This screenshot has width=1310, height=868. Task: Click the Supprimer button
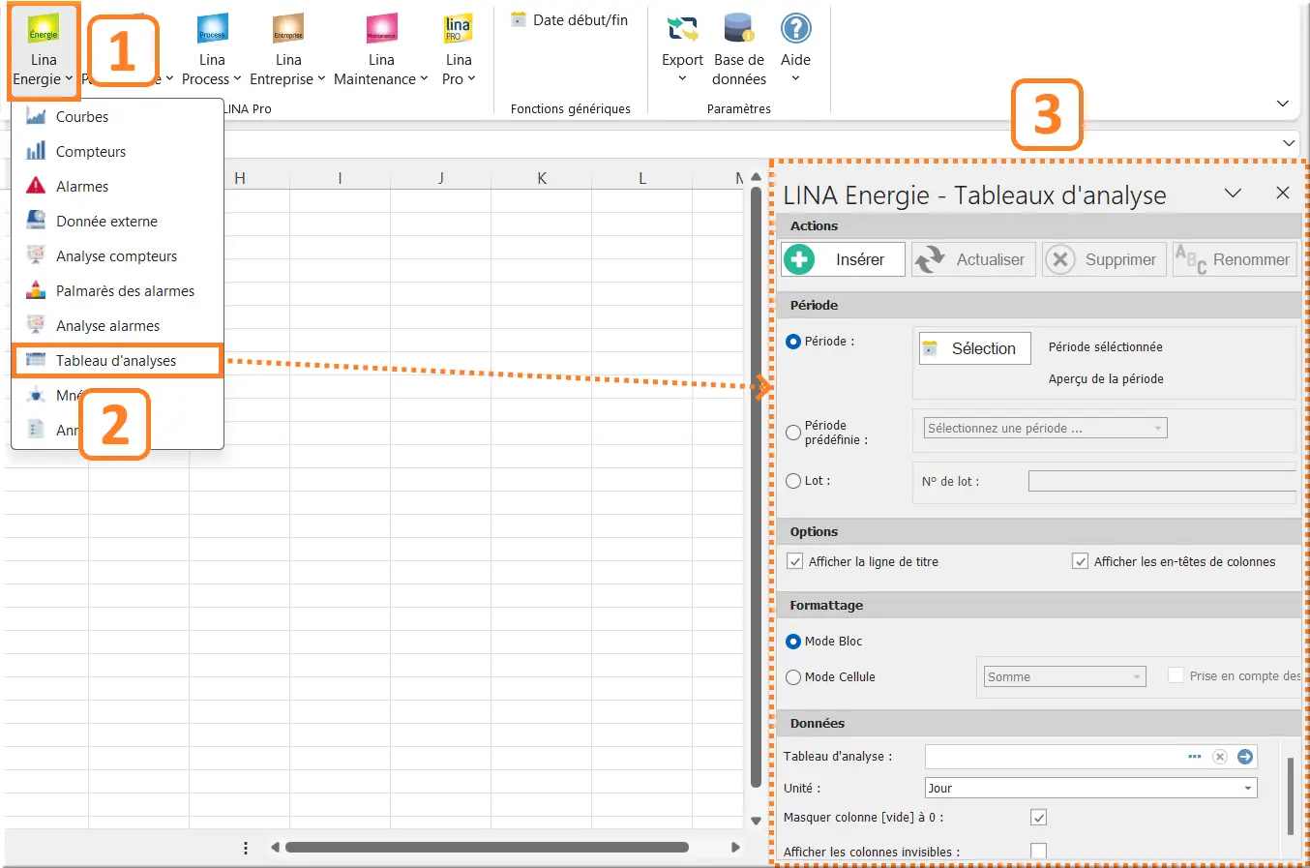click(x=1104, y=259)
